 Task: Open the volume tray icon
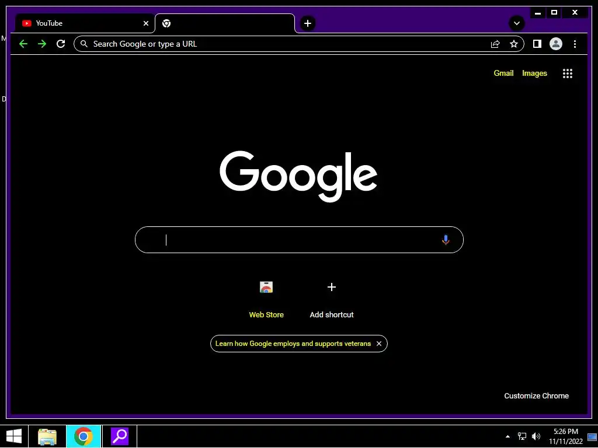pyautogui.click(x=536, y=436)
